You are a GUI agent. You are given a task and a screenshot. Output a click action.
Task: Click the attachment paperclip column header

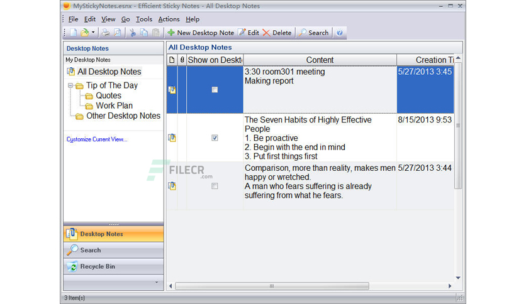(x=182, y=60)
